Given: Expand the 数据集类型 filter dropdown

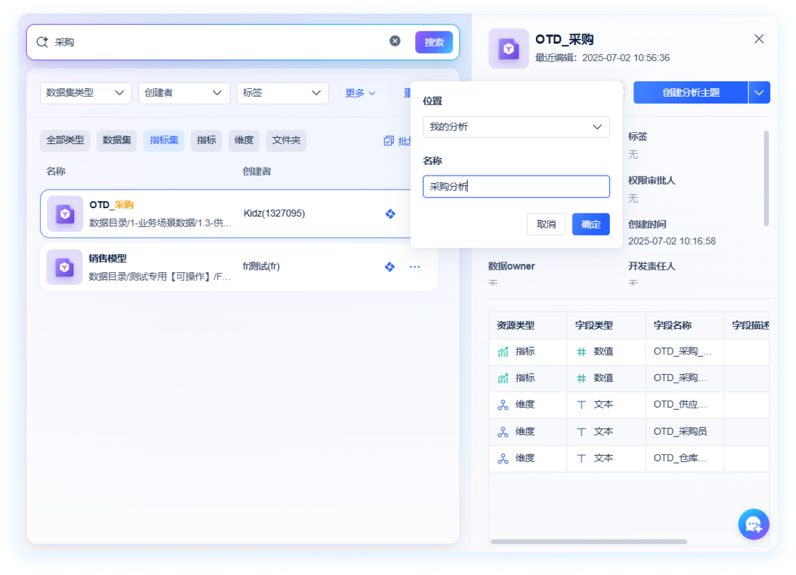Looking at the screenshot, I should pyautogui.click(x=86, y=93).
